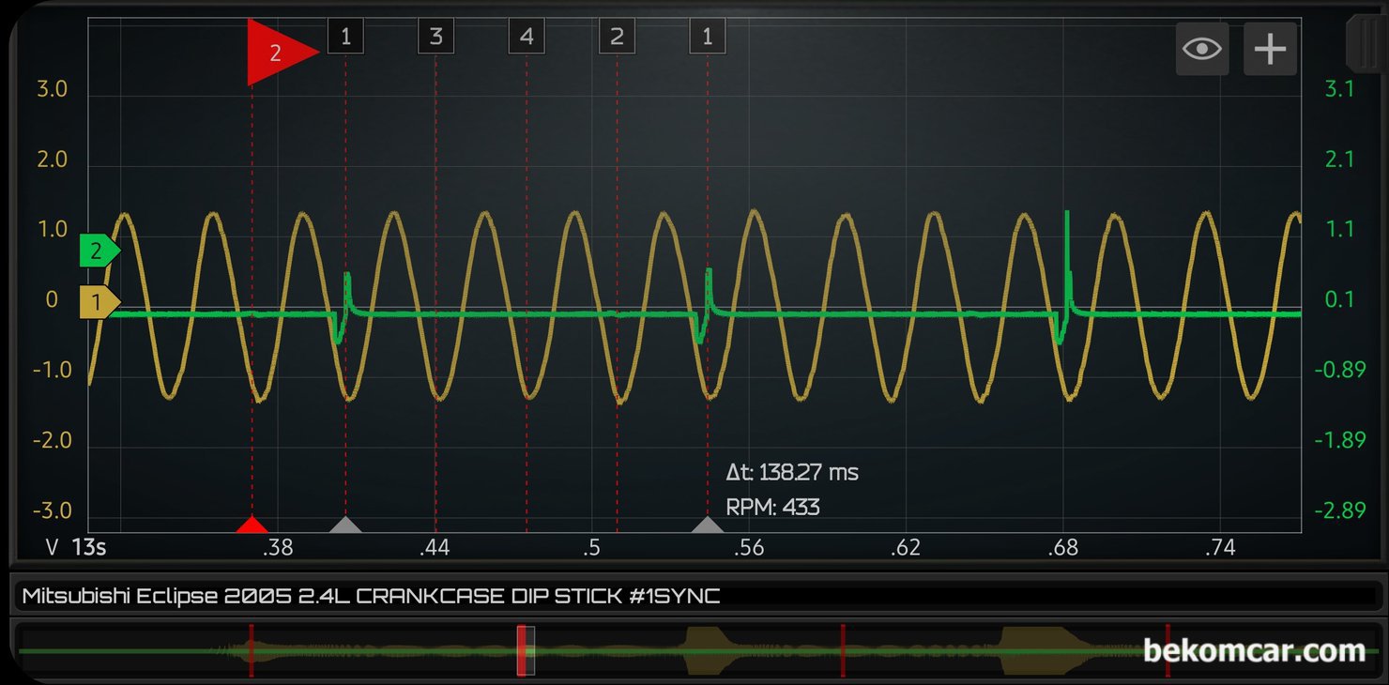The image size is (1389, 685).
Task: Click cylinder marker 2 box near .5
Action: 617,37
